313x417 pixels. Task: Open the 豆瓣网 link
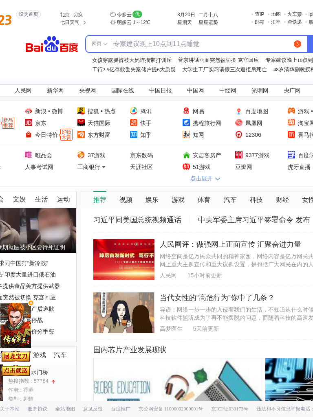click(244, 167)
